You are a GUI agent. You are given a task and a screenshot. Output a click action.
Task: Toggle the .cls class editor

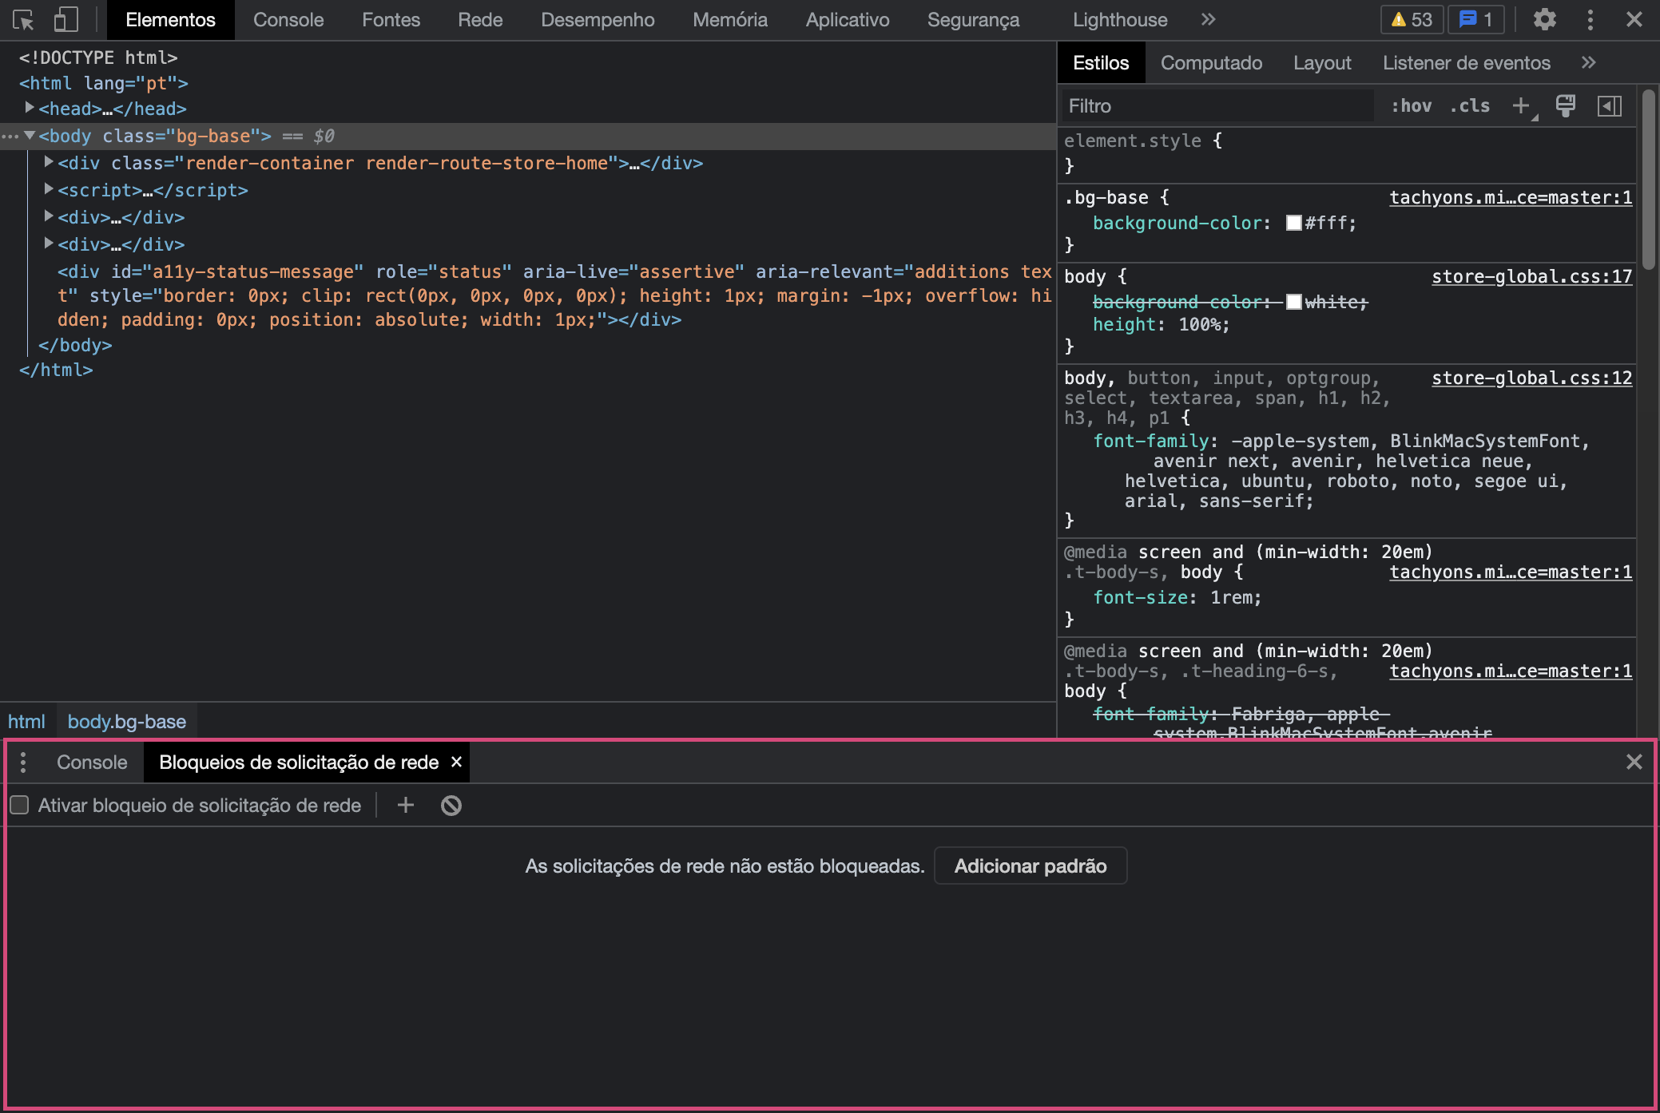click(x=1468, y=105)
